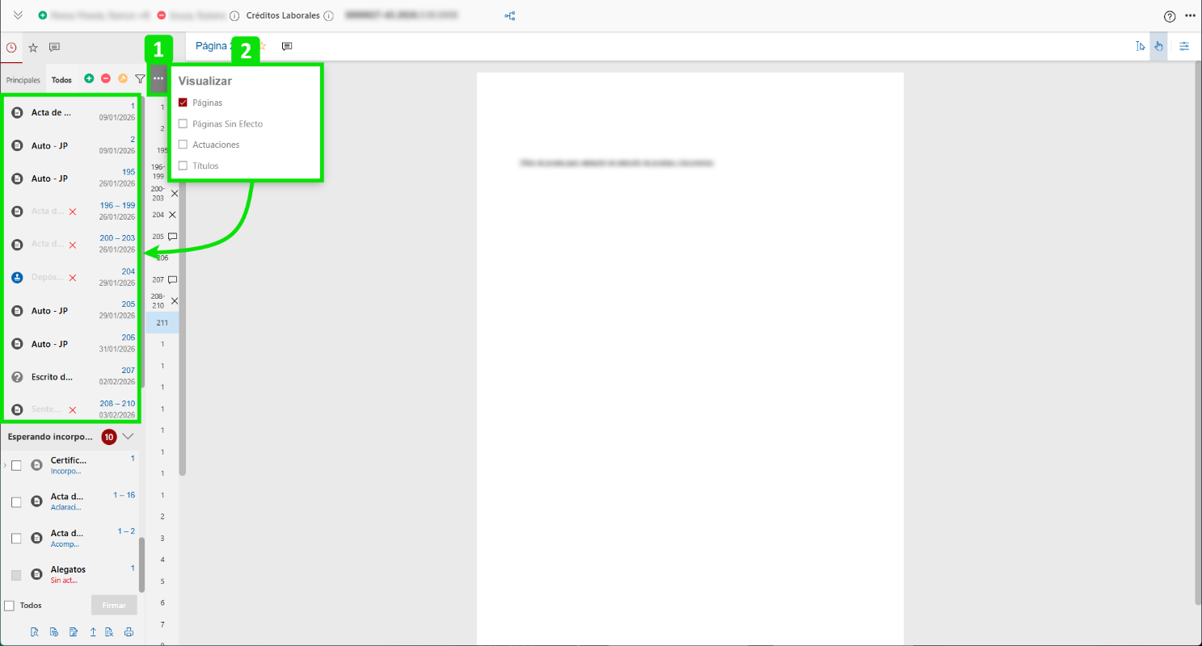The height and width of the screenshot is (646, 1202).
Task: Enable the Páginas Sin Efecto checkbox
Action: tap(183, 124)
